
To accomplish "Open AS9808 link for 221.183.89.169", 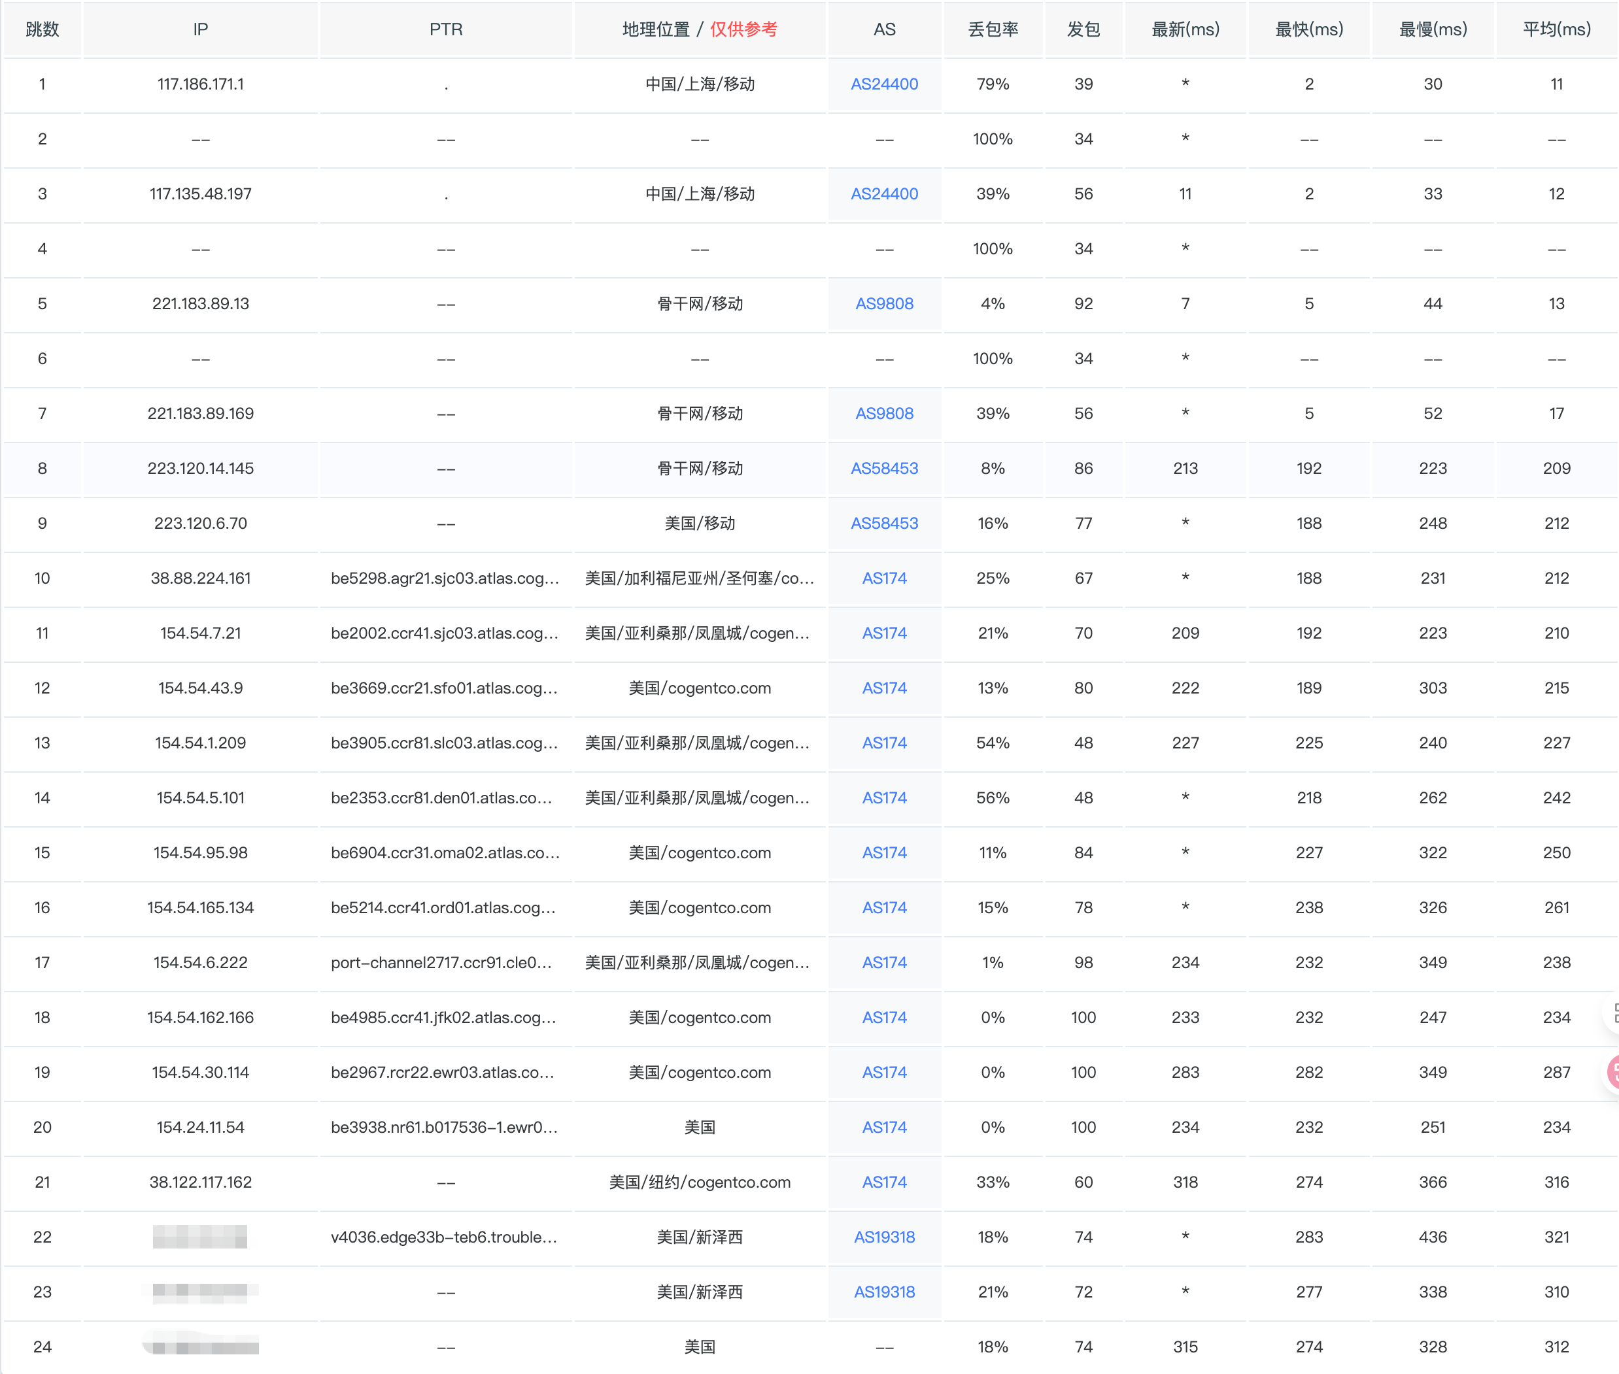I will [883, 414].
